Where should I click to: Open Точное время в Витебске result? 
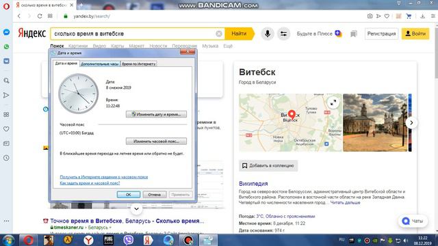click(127, 221)
